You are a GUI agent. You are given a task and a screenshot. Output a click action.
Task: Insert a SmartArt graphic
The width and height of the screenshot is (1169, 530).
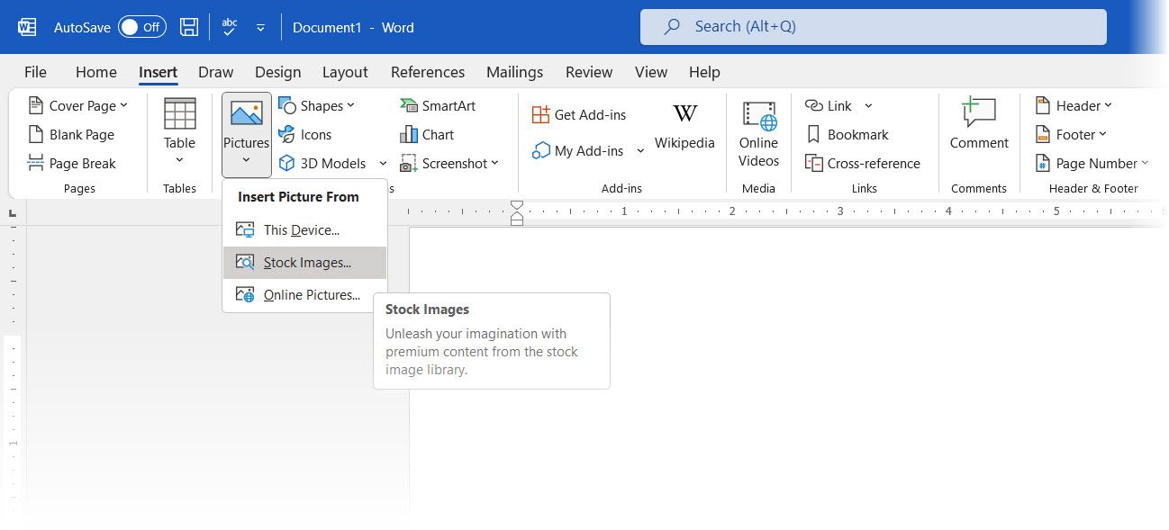[438, 106]
